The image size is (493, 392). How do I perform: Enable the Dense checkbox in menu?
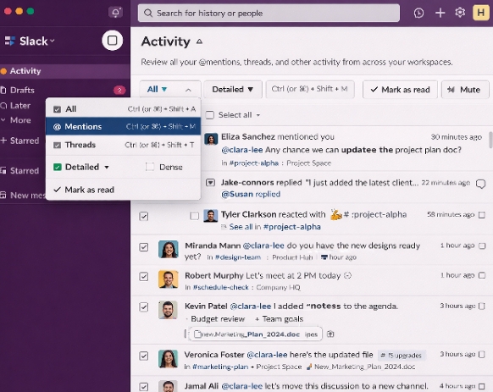(x=150, y=167)
